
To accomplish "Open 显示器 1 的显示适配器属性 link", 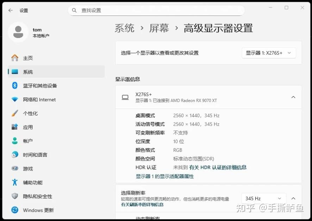I will point(164,176).
